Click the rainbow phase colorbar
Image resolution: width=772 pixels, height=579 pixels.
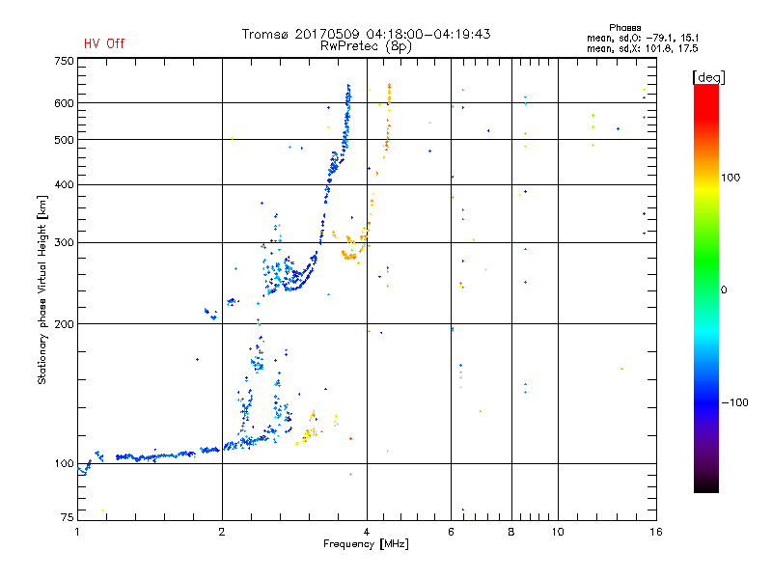click(706, 289)
